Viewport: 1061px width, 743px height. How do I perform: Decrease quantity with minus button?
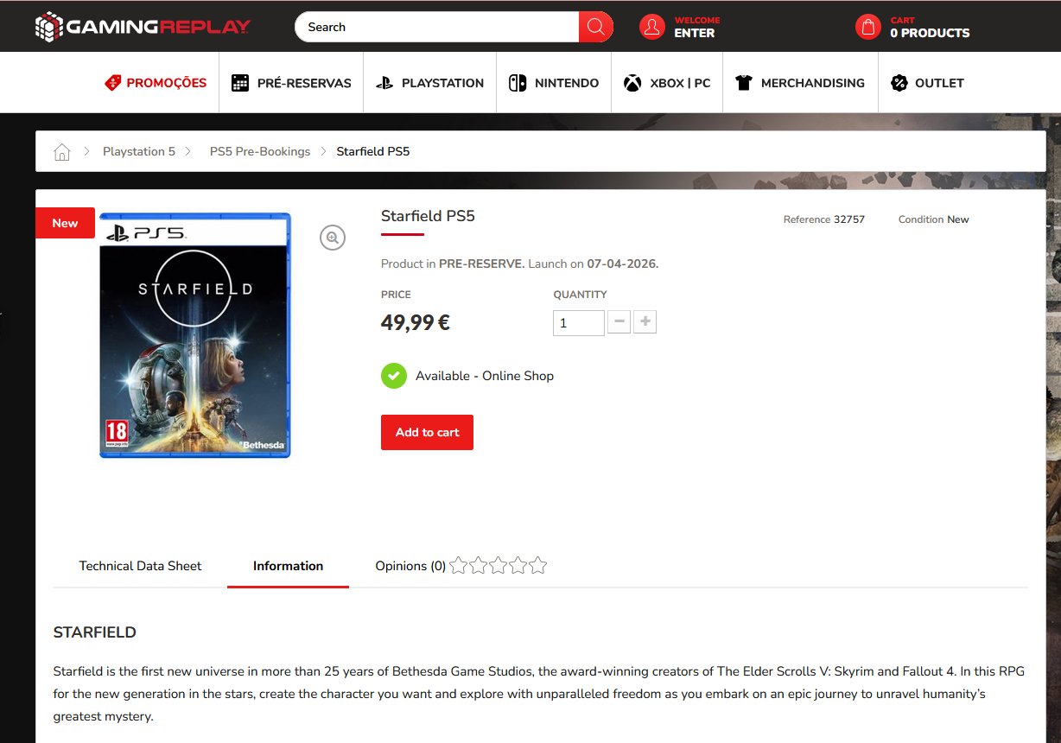pos(619,322)
